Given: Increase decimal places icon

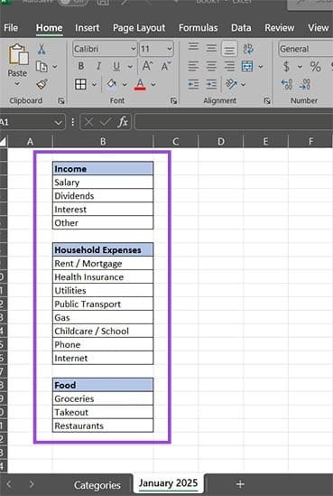Looking at the screenshot, I should click(x=287, y=84).
